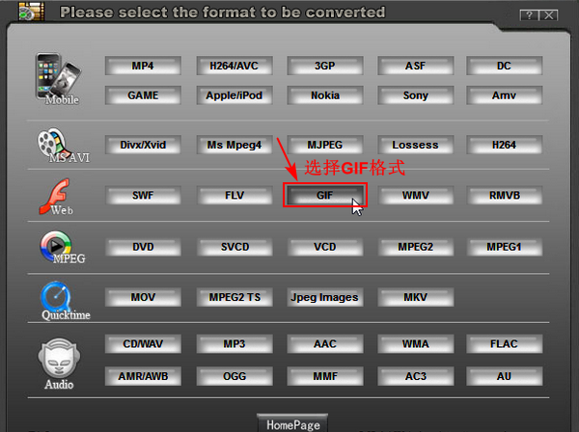Click the MPEG media player icon
This screenshot has height=432, width=579.
pos(55,246)
